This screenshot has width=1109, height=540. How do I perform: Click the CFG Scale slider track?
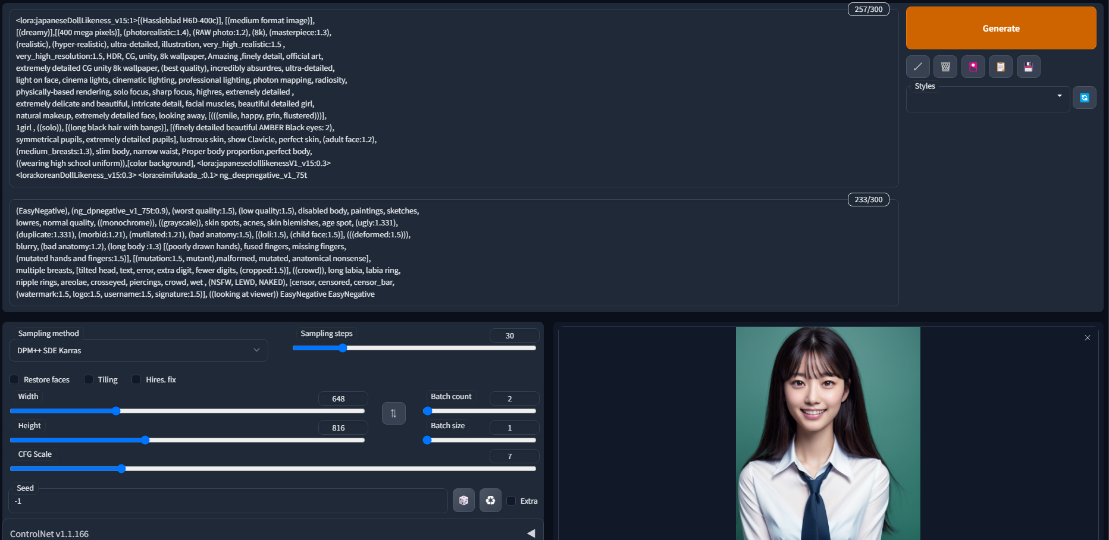(272, 469)
